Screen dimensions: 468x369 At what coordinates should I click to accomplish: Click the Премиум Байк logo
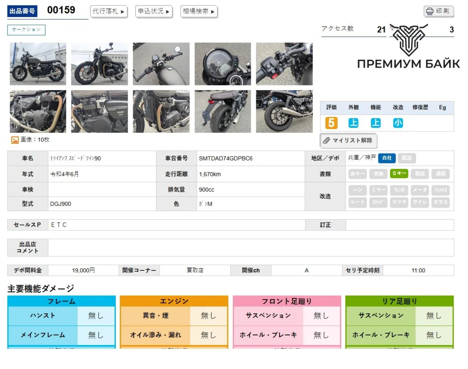coord(408,49)
